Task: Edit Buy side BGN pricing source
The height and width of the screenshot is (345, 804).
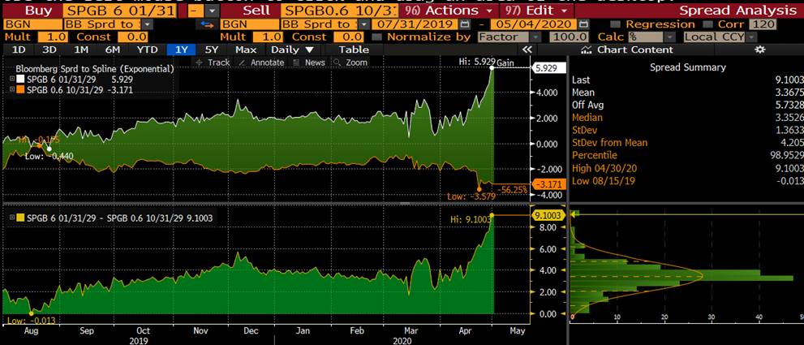Action: click(32, 24)
